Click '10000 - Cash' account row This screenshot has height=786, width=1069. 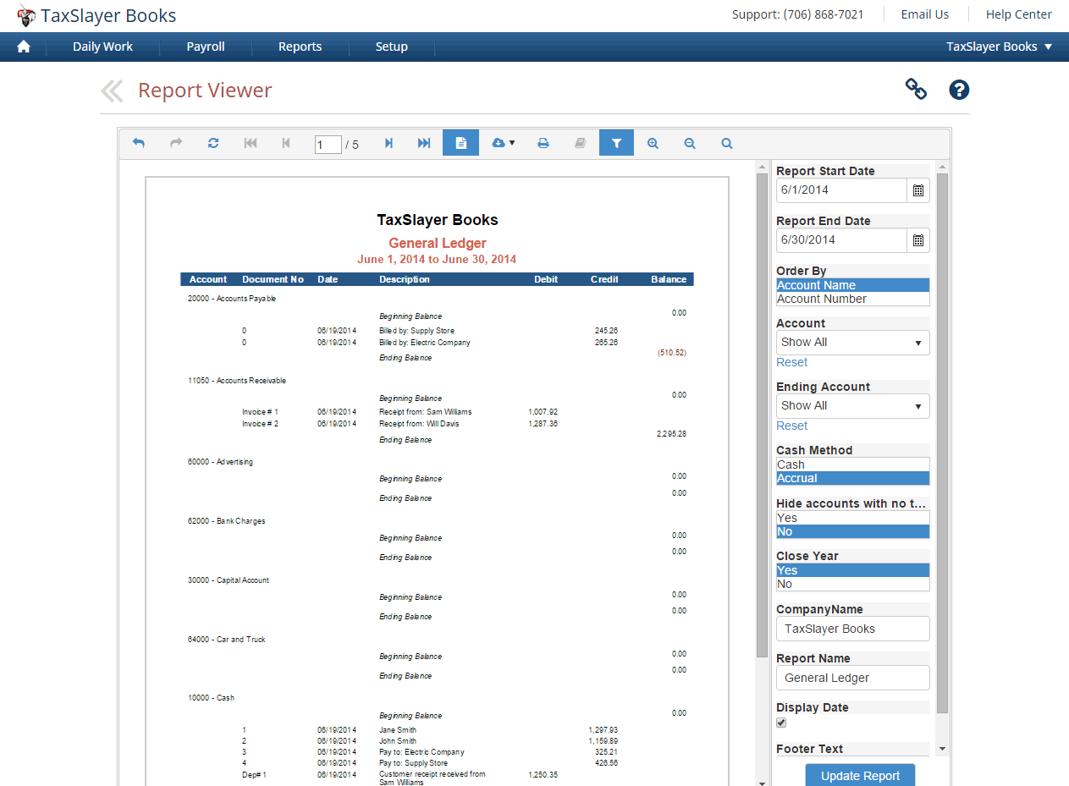click(x=211, y=698)
